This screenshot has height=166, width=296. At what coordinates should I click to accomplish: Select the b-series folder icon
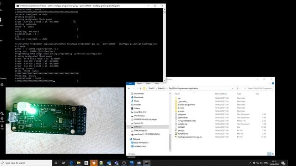tap(176, 108)
